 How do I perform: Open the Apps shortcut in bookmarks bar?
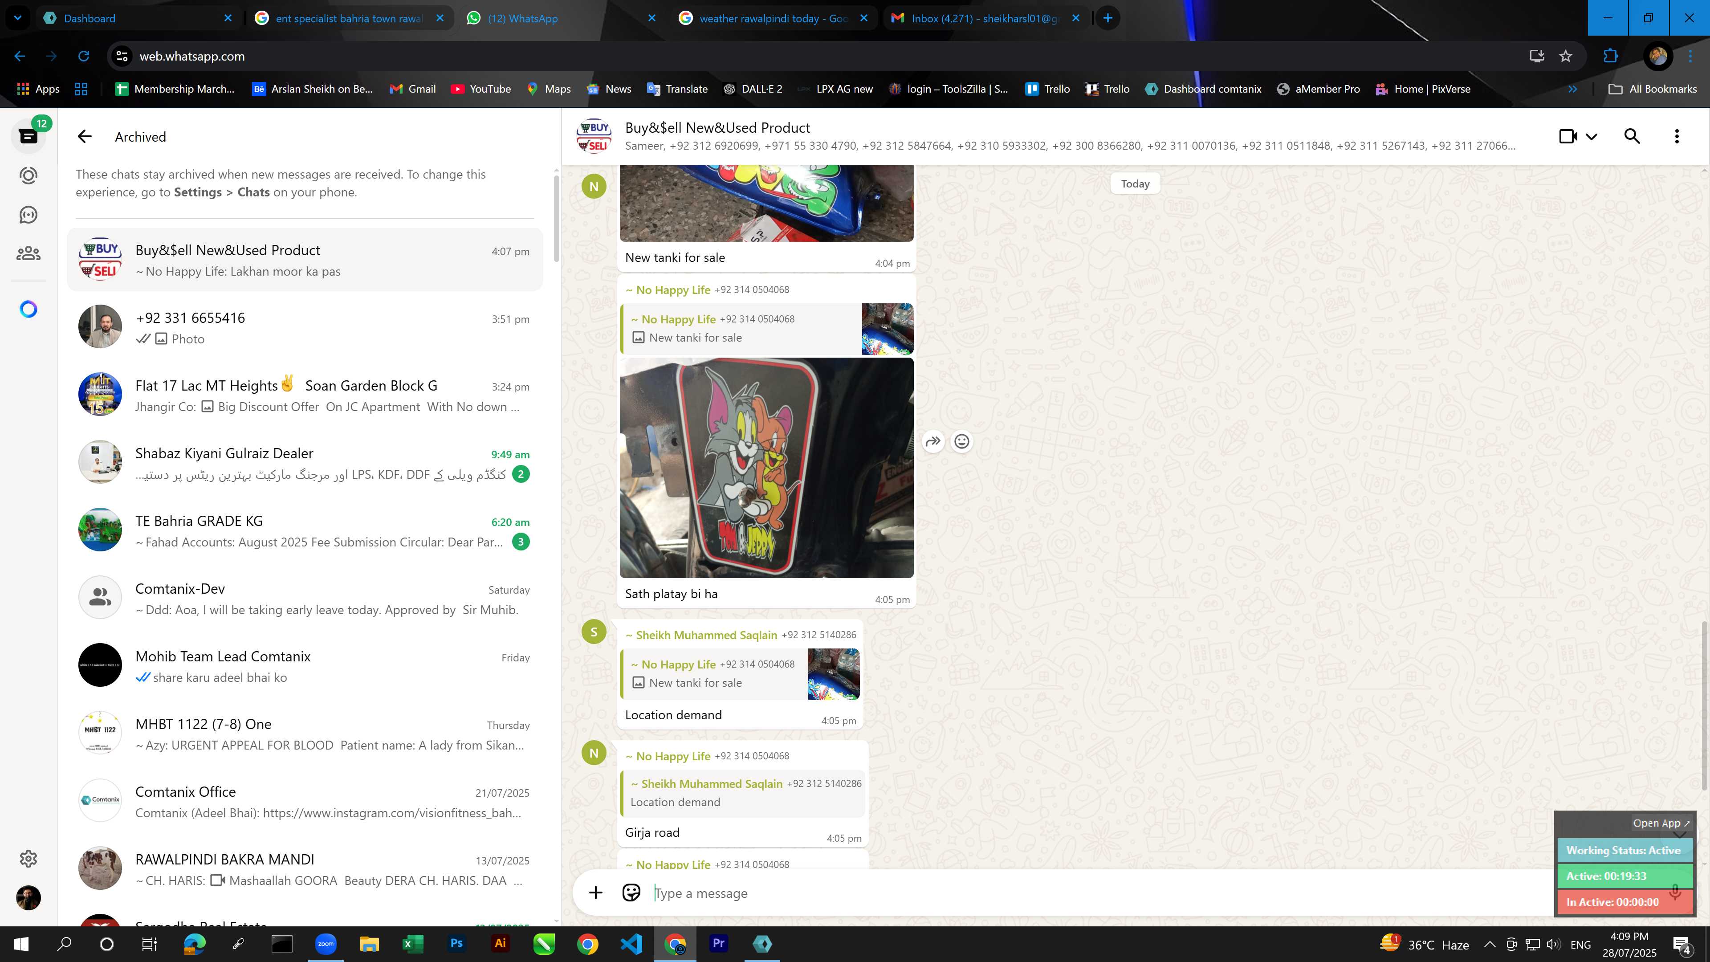click(x=38, y=89)
